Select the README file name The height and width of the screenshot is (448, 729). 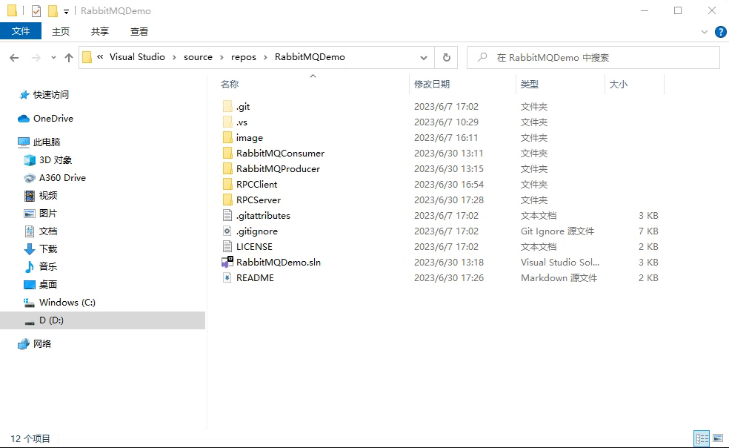tap(255, 278)
